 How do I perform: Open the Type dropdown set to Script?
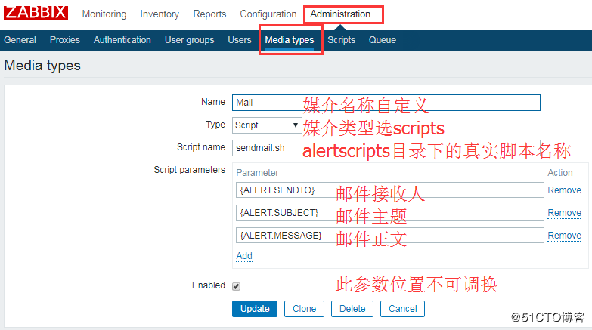267,125
